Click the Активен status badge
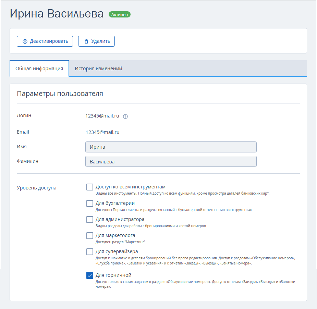This screenshot has height=309, width=317. click(120, 14)
